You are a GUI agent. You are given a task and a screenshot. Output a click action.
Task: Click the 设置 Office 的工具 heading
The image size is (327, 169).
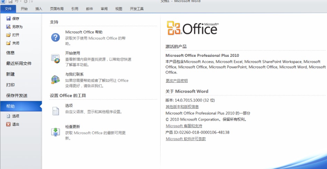pyautogui.click(x=68, y=95)
